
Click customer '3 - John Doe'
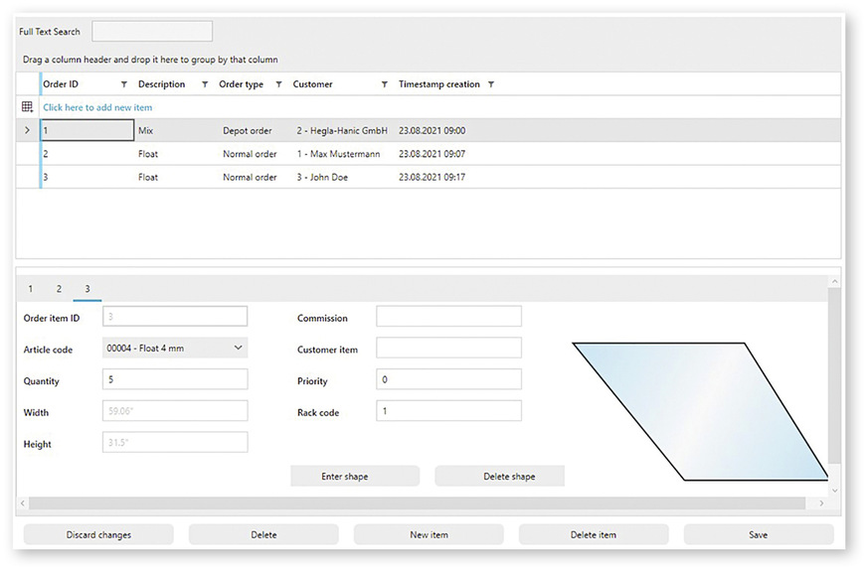322,178
